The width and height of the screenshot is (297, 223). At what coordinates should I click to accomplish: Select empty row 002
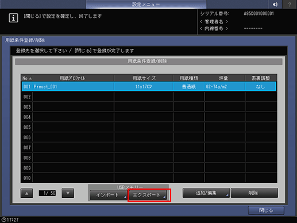(149, 97)
